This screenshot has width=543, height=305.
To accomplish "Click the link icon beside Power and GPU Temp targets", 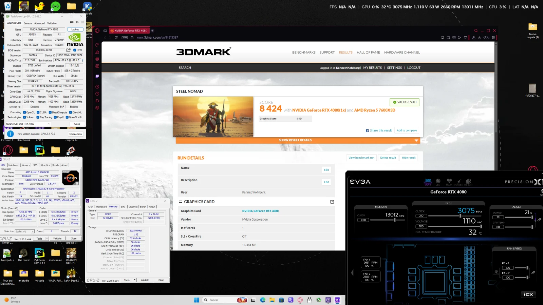I will 539,220.
